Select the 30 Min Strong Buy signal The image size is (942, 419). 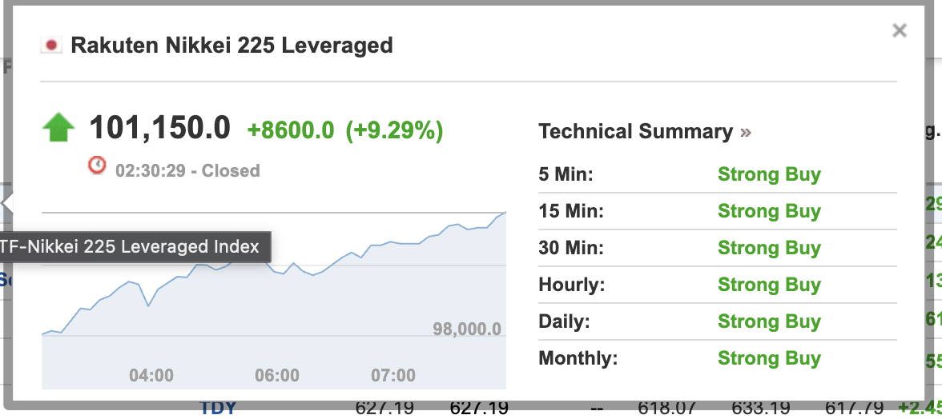point(769,248)
